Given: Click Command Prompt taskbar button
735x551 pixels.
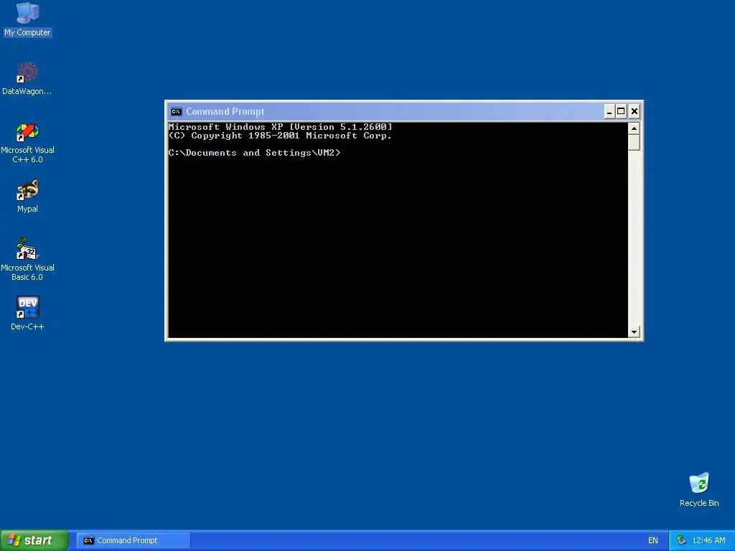Looking at the screenshot, I should click(x=133, y=540).
